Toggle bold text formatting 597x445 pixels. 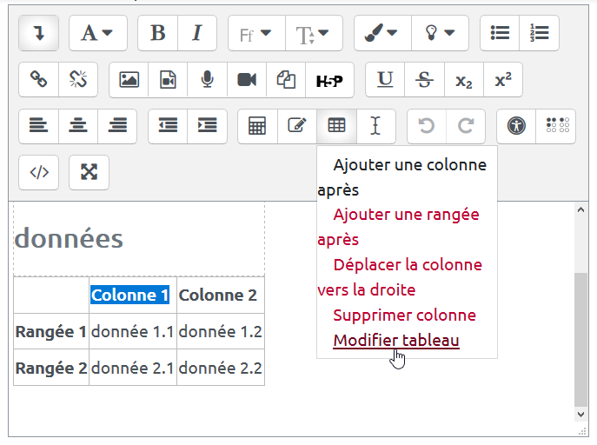157,34
